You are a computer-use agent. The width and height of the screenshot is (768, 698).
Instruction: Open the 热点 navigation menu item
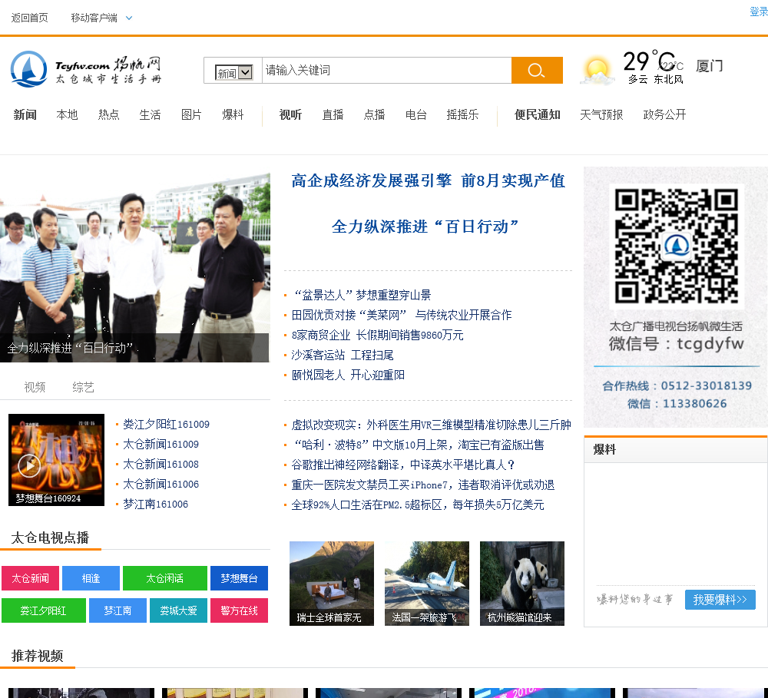[x=108, y=114]
